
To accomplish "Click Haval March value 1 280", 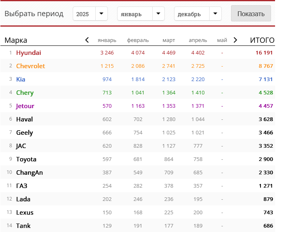I will (x=169, y=119).
